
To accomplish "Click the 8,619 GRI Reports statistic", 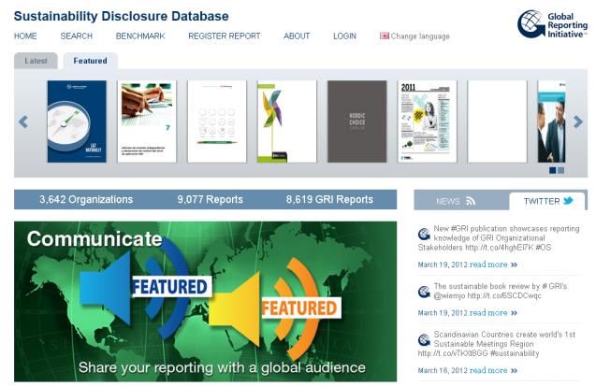I will (329, 200).
